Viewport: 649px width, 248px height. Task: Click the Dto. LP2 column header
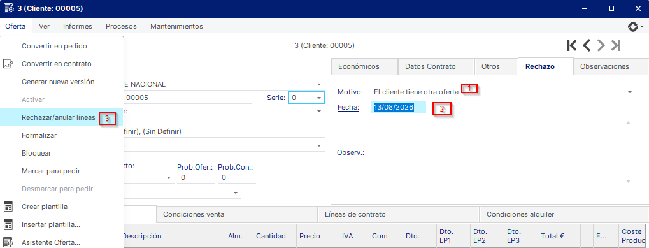(x=487, y=236)
